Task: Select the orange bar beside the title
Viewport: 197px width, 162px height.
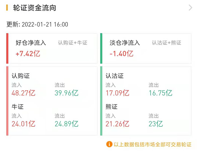Action: point(7,8)
